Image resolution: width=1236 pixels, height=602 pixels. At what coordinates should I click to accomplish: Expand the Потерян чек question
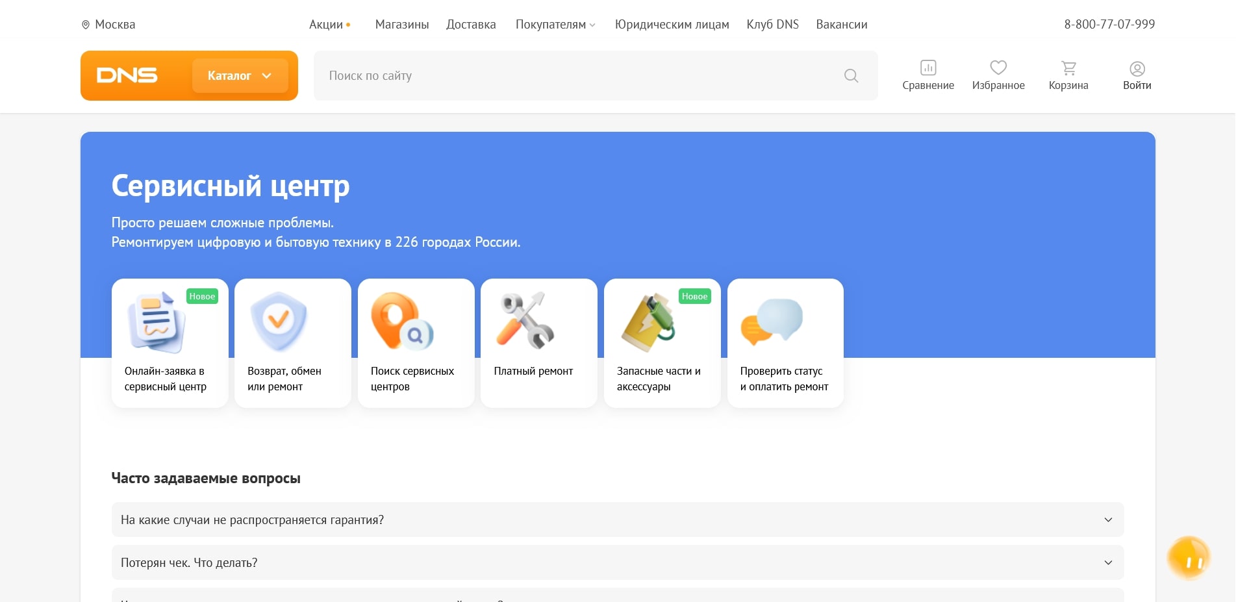coord(617,562)
